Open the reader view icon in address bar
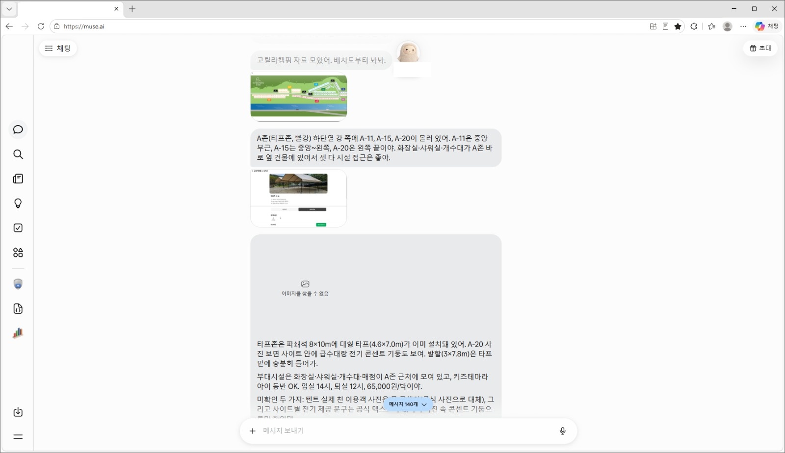Image resolution: width=785 pixels, height=453 pixels. [x=665, y=26]
